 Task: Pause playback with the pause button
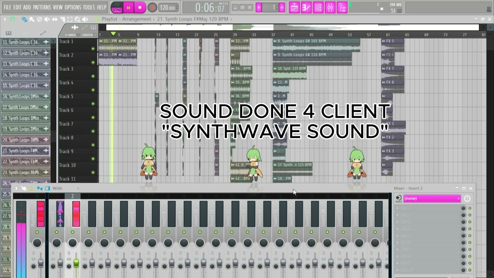pyautogui.click(x=128, y=7)
